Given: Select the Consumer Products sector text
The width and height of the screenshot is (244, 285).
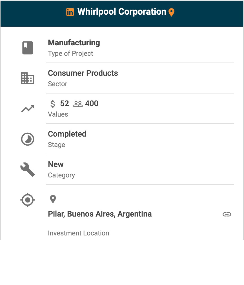Looking at the screenshot, I should tap(83, 73).
